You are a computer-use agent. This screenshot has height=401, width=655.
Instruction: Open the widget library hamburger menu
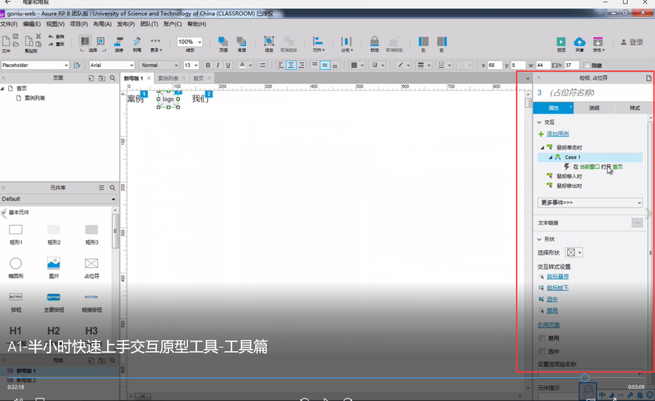click(x=102, y=188)
